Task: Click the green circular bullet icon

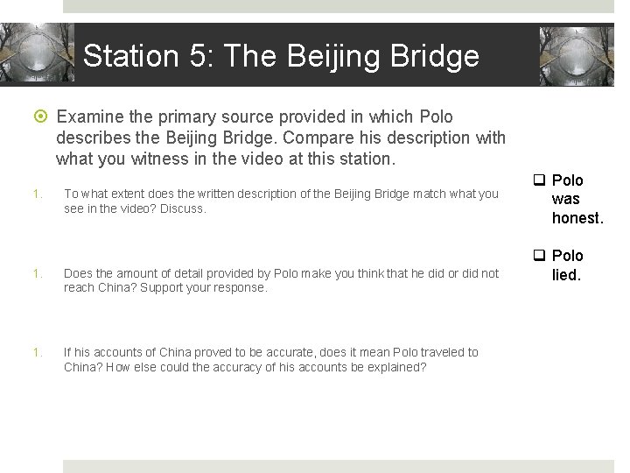Action: coord(40,116)
